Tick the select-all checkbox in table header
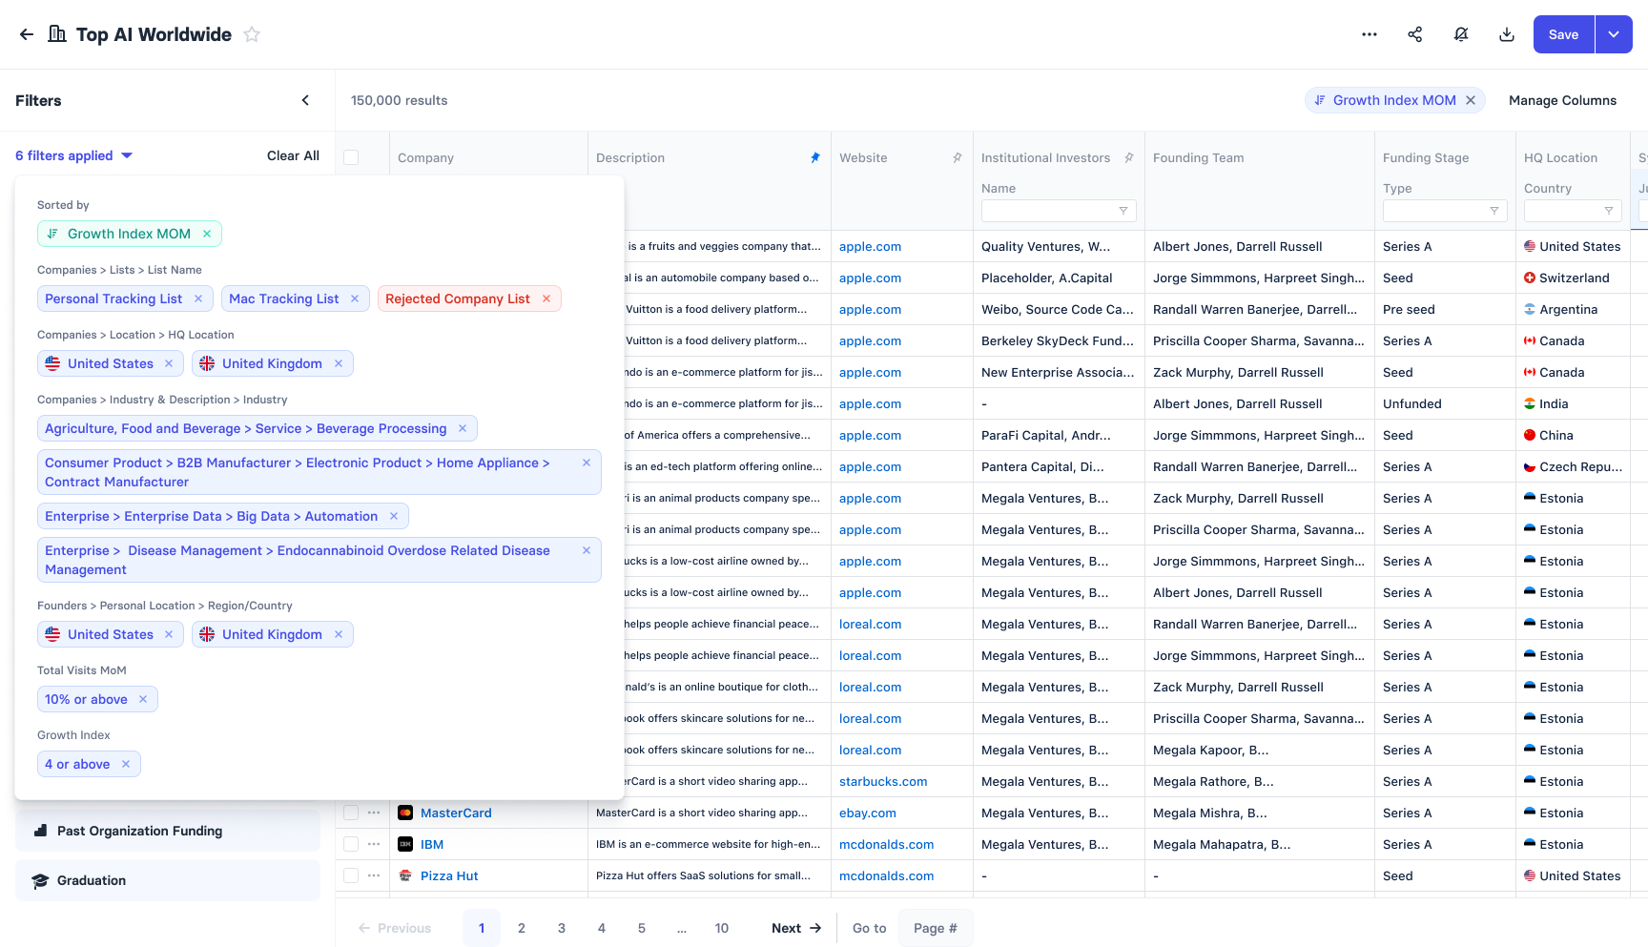The width and height of the screenshot is (1648, 947). click(351, 157)
